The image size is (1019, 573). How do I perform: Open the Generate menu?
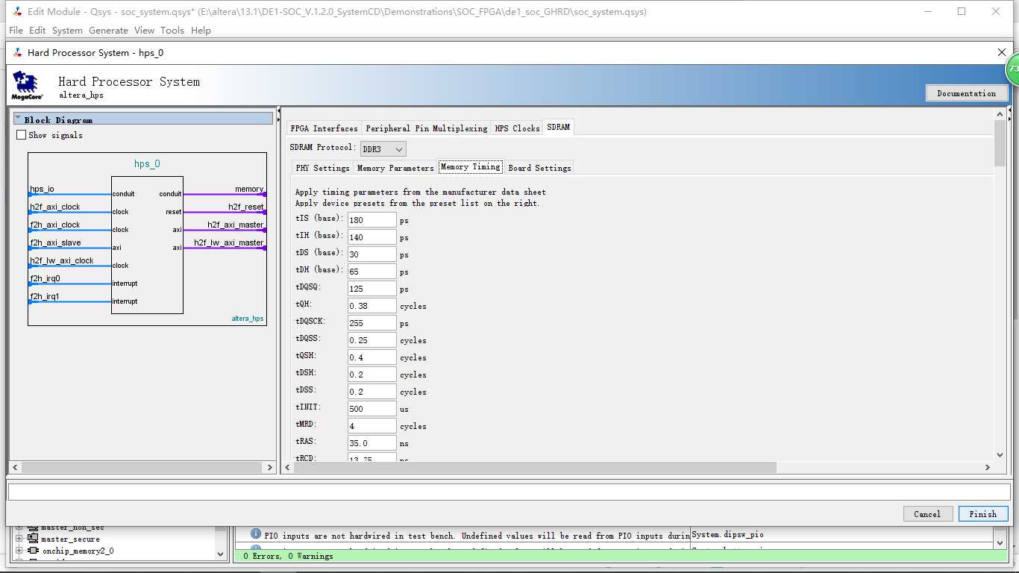[x=108, y=31]
